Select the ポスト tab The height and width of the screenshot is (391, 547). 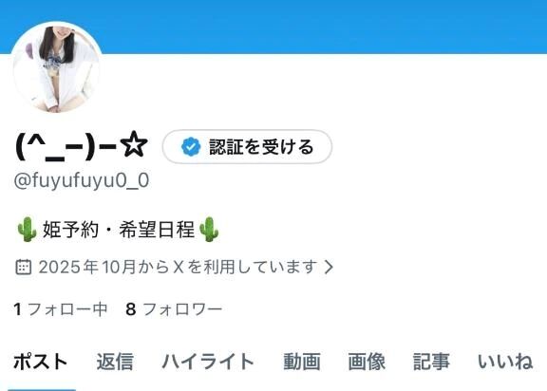click(x=41, y=362)
